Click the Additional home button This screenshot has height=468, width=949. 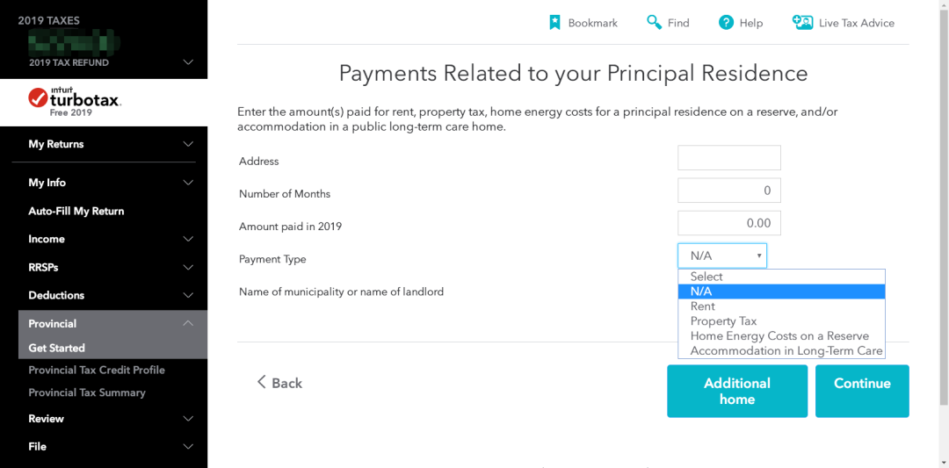[737, 391]
